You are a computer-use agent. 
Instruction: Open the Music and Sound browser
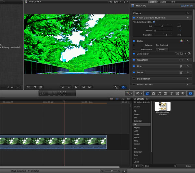[159, 93]
